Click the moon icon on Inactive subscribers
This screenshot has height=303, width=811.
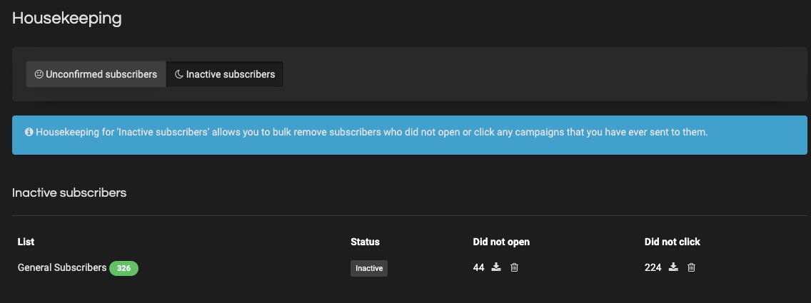point(179,74)
